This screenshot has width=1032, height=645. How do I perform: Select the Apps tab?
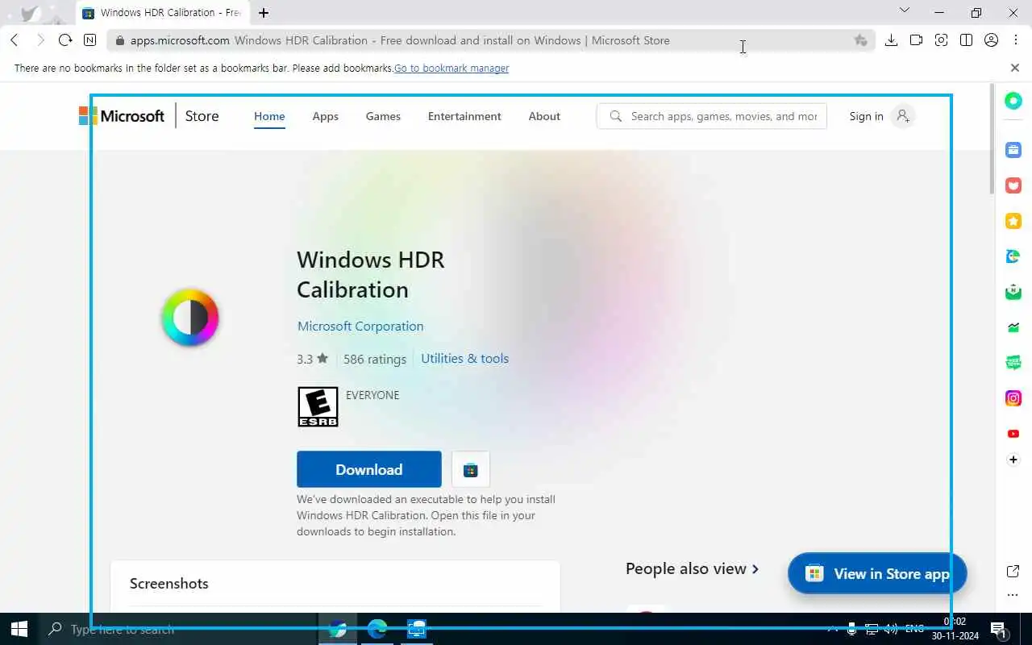pyautogui.click(x=326, y=116)
